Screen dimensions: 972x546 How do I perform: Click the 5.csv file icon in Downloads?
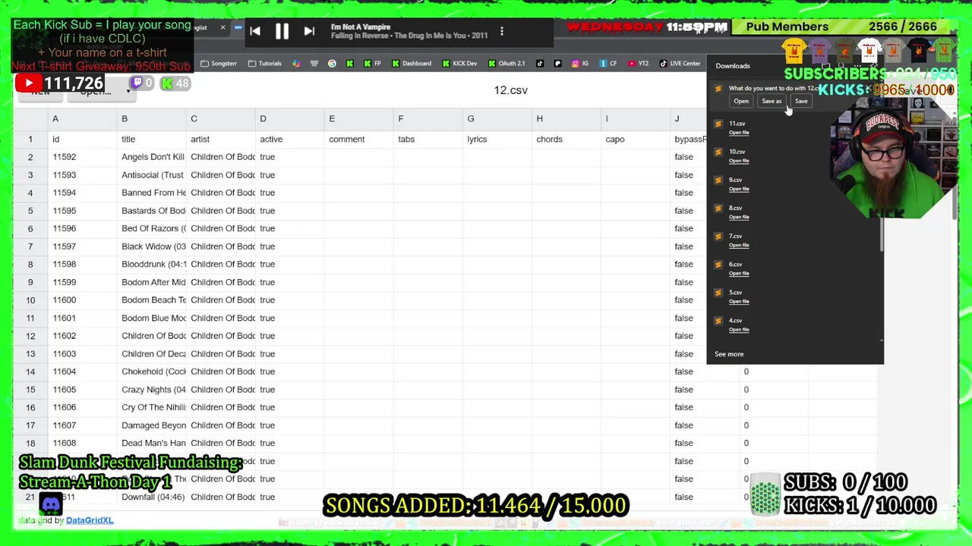click(x=718, y=293)
